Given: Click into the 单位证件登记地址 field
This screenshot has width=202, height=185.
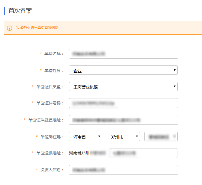Looking at the screenshot, I should (124, 120).
